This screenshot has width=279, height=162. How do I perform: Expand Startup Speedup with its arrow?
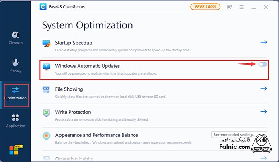tap(264, 42)
